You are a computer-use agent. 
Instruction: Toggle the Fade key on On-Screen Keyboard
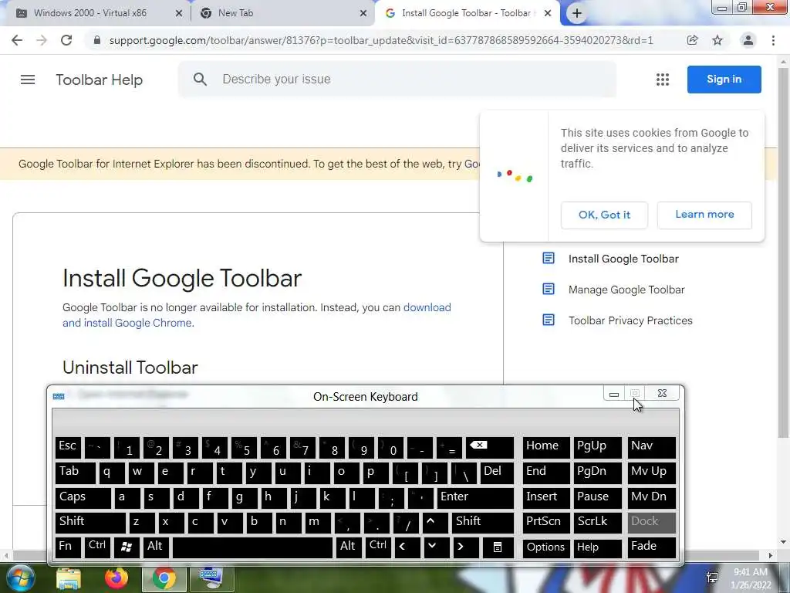651,547
